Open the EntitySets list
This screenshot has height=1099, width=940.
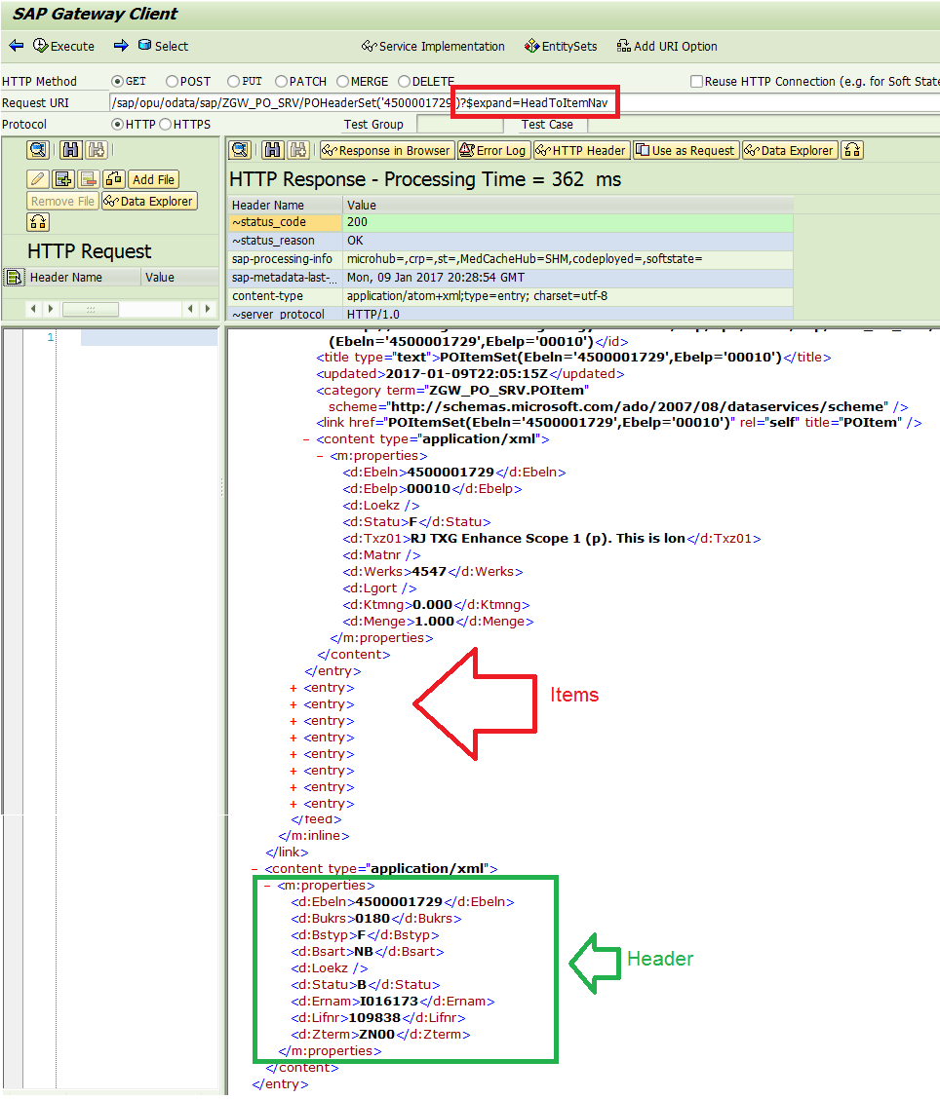click(x=561, y=46)
